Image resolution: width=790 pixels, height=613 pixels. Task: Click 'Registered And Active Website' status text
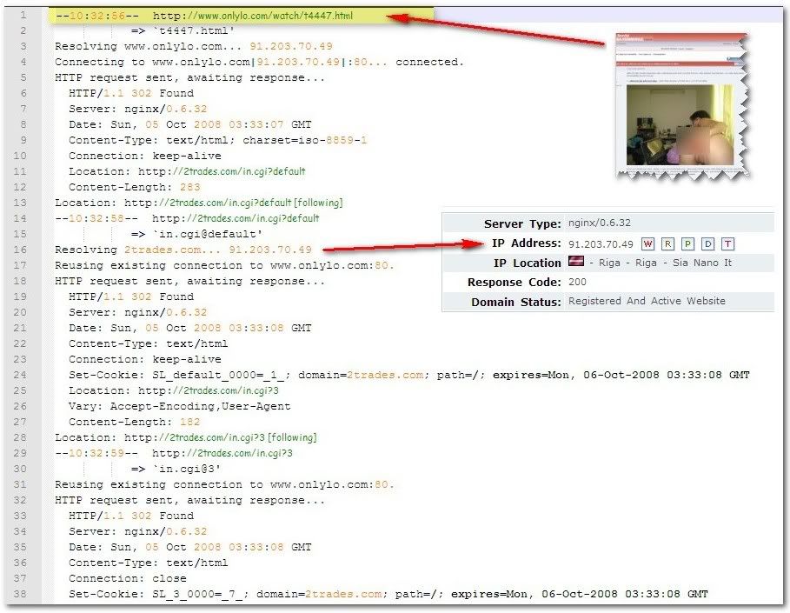click(x=647, y=301)
